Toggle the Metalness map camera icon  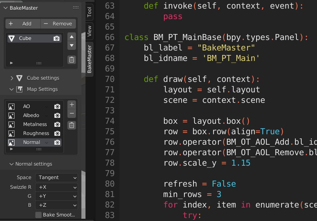tap(57, 124)
